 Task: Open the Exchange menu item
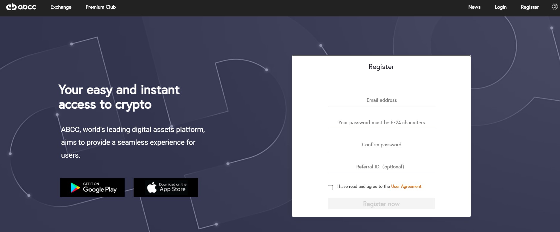61,7
